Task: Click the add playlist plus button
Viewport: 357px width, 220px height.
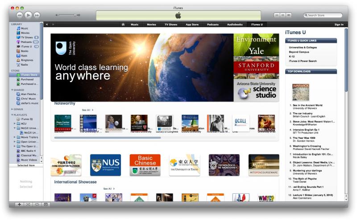Action: [x=19, y=204]
